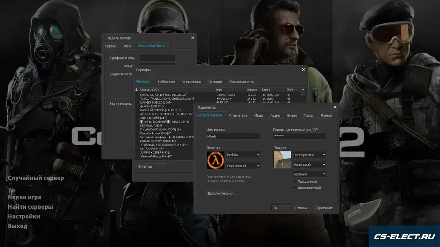Close the Параметры window
The height and width of the screenshot is (247, 440).
pyautogui.click(x=335, y=107)
